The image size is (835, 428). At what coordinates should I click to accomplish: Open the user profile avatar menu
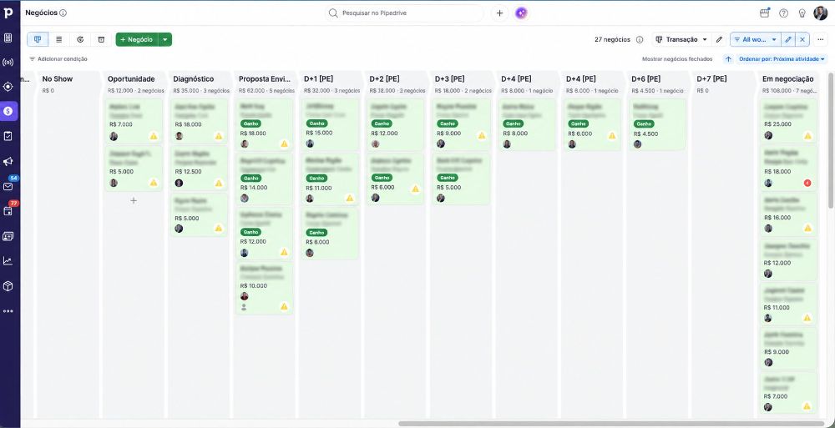pyautogui.click(x=821, y=13)
